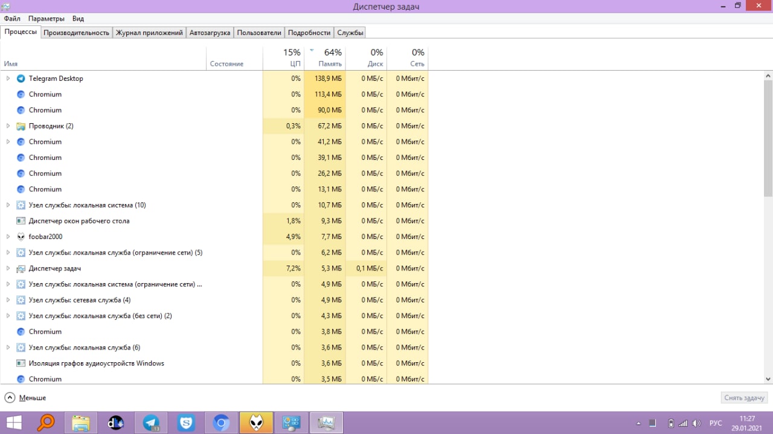Open the Windows Start button
This screenshot has height=434, width=773.
point(14,423)
